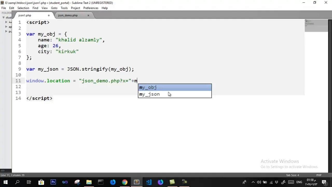The image size is (332, 187).
Task: Open Dropbox icon in system tray
Action: point(277,182)
